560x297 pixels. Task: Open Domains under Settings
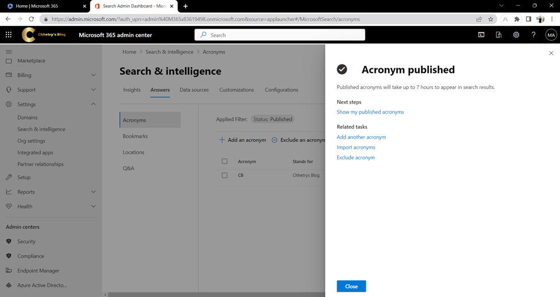pos(28,118)
